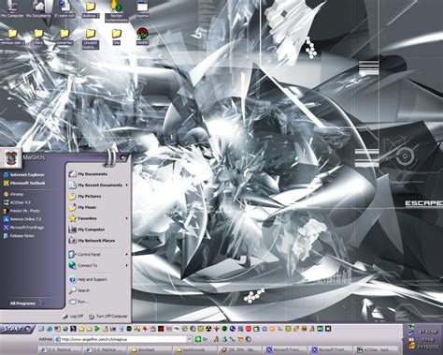Switch to the backGrounds folder taskbar button
Image resolution: width=443 pixels, height=355 pixels.
point(195,350)
